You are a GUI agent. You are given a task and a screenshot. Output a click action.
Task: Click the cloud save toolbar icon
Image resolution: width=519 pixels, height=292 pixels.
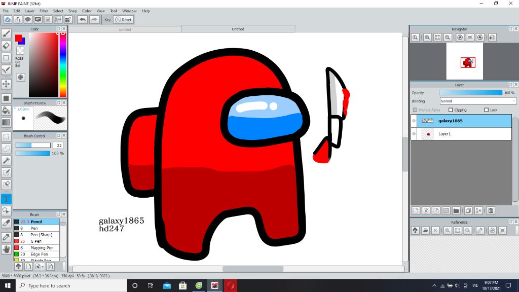[8, 20]
